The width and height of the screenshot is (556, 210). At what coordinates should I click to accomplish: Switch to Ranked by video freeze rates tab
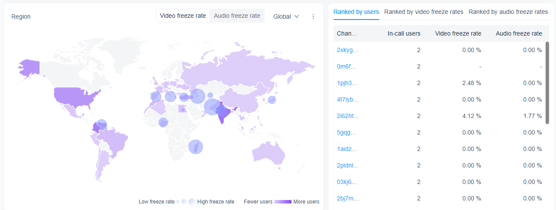click(424, 12)
